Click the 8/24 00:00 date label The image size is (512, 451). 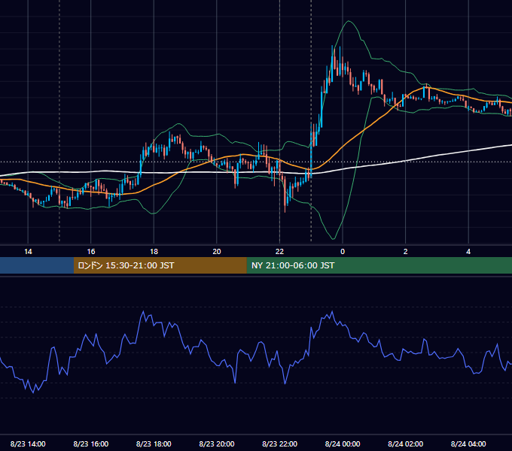(x=343, y=443)
